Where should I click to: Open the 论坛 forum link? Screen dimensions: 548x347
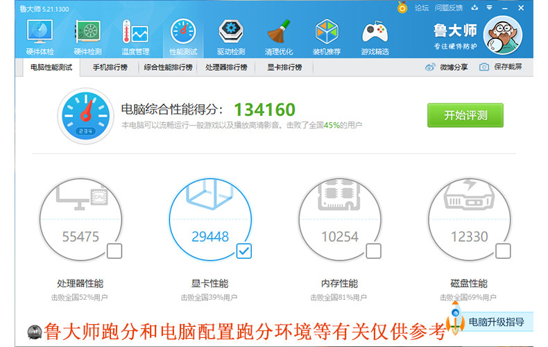click(x=422, y=8)
